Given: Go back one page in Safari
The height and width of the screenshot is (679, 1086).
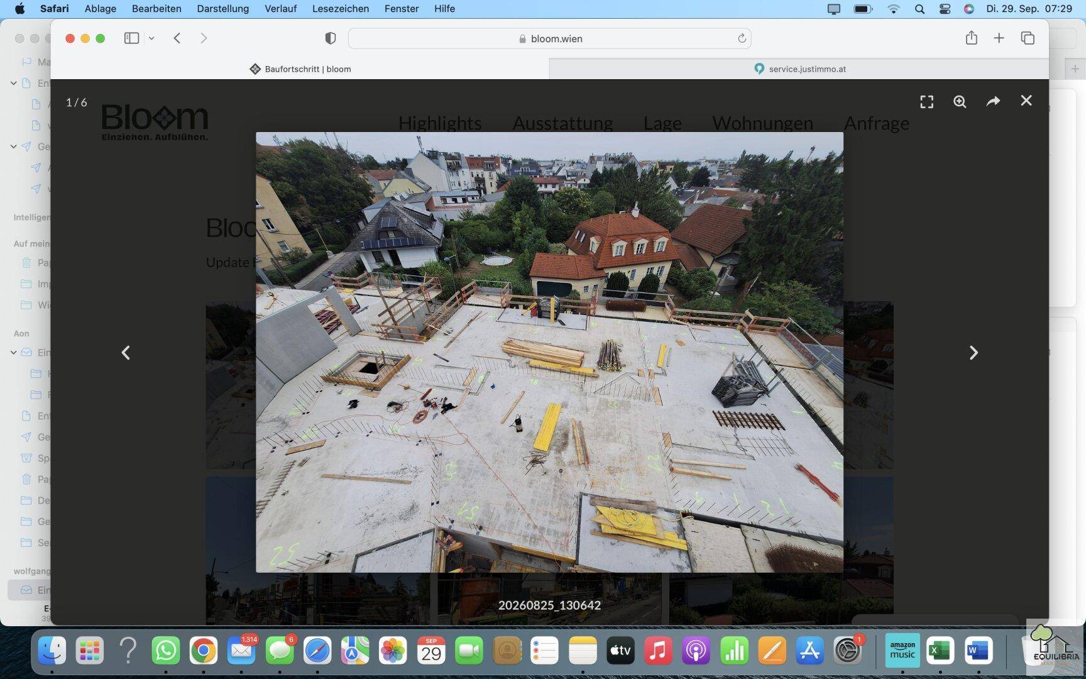Looking at the screenshot, I should 177,38.
